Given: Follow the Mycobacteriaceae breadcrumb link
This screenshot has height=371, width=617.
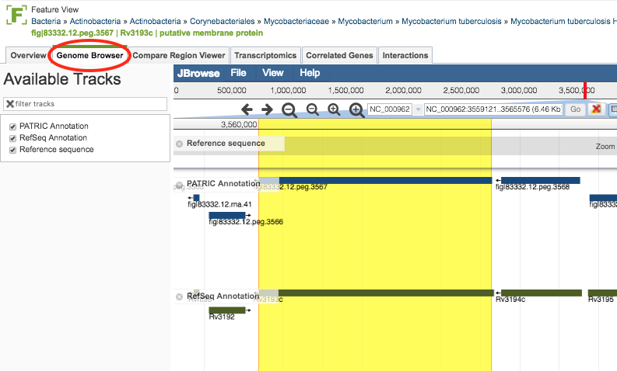Looking at the screenshot, I should [x=296, y=21].
